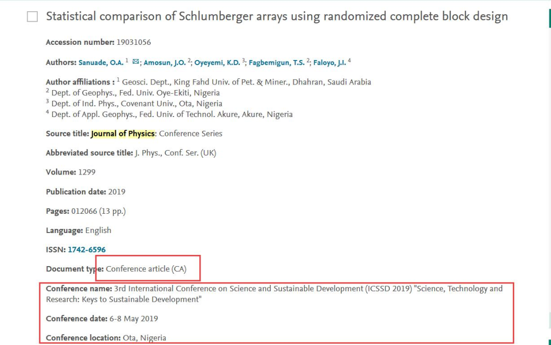Click the abbreviated source title J. Phys., Conf. Ser.
Viewport: 551px width, 345px height.
176,153
